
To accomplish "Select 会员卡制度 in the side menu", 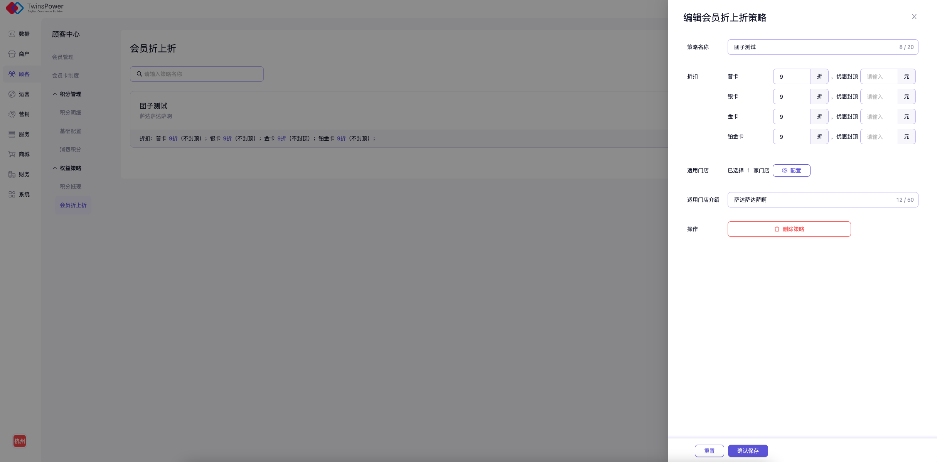I will 66,76.
